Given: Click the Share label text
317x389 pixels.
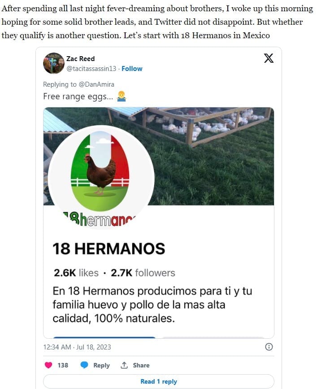Looking at the screenshot, I should click(141, 365).
